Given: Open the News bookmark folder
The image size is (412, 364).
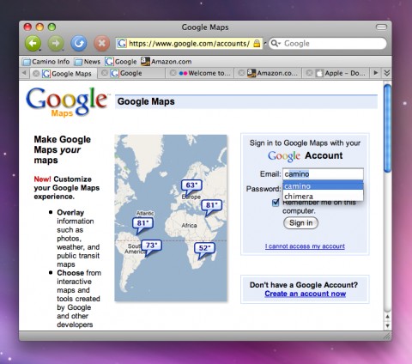Looking at the screenshot, I should tap(88, 62).
